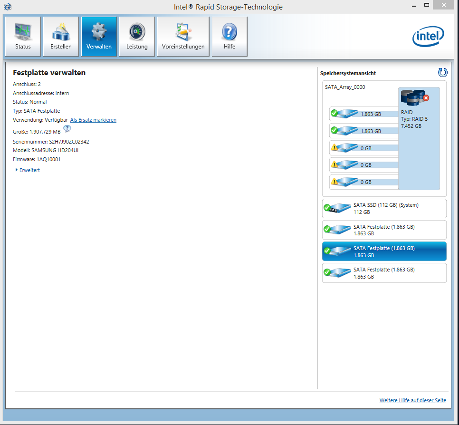This screenshot has height=425, width=459.
Task: Open the Hilfe tab
Action: (229, 36)
